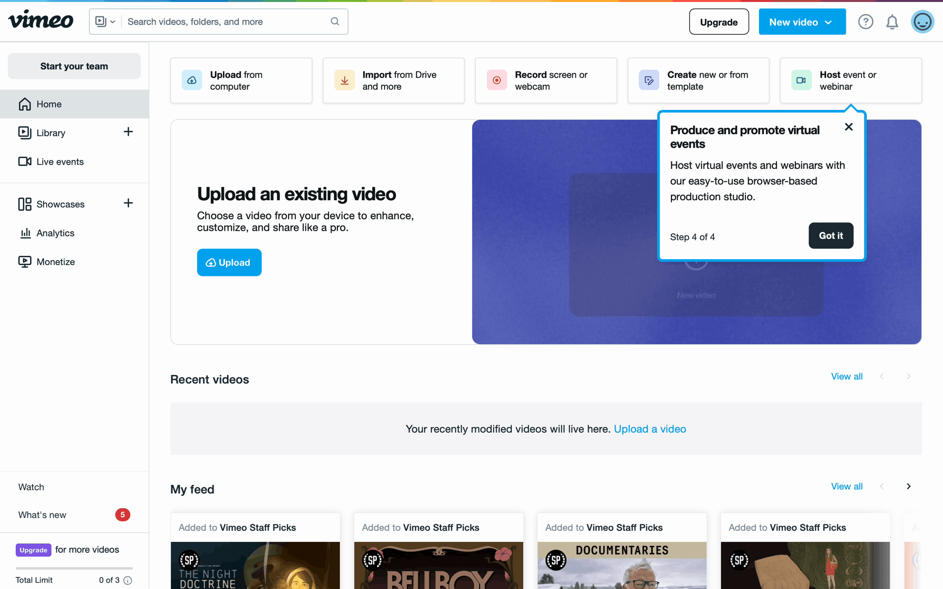Viewport: 943px width, 589px height.
Task: Open Live events in sidebar
Action: point(51,161)
